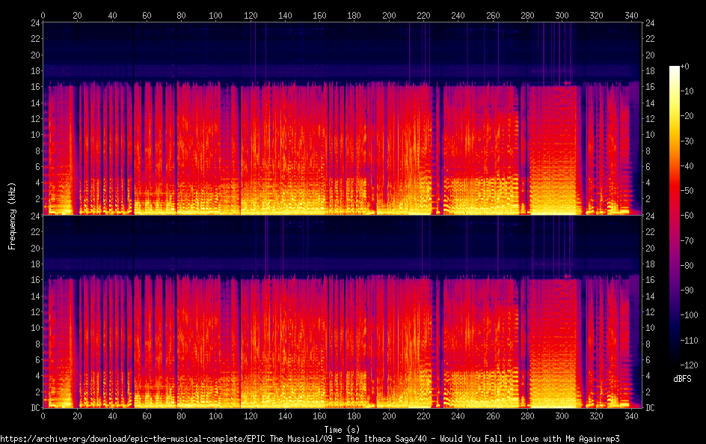The height and width of the screenshot is (444, 706).
Task: Click the 100 tick on the bottom time axis
Action: 216,416
